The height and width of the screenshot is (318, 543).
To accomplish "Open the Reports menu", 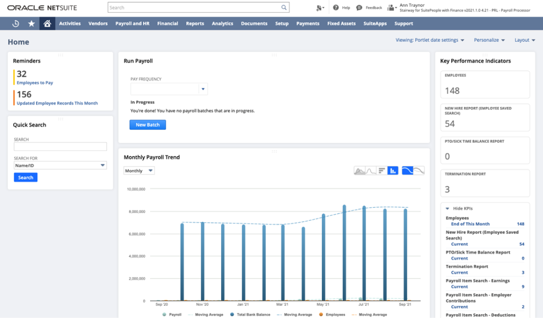I will pos(195,24).
